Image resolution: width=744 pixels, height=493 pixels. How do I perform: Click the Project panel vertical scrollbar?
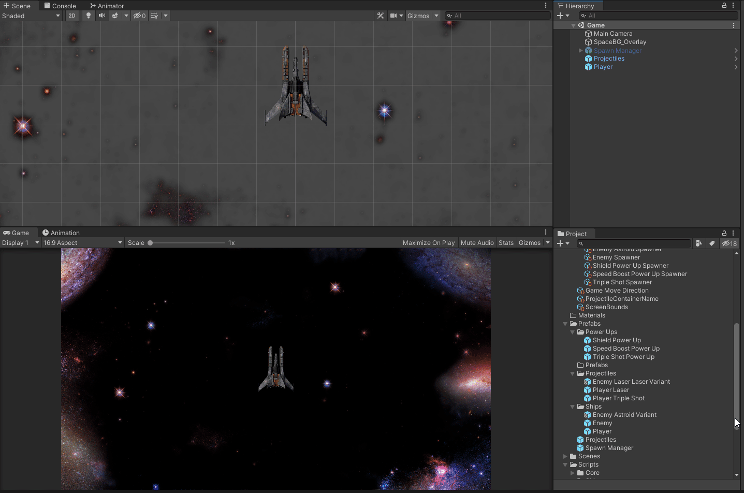736,376
